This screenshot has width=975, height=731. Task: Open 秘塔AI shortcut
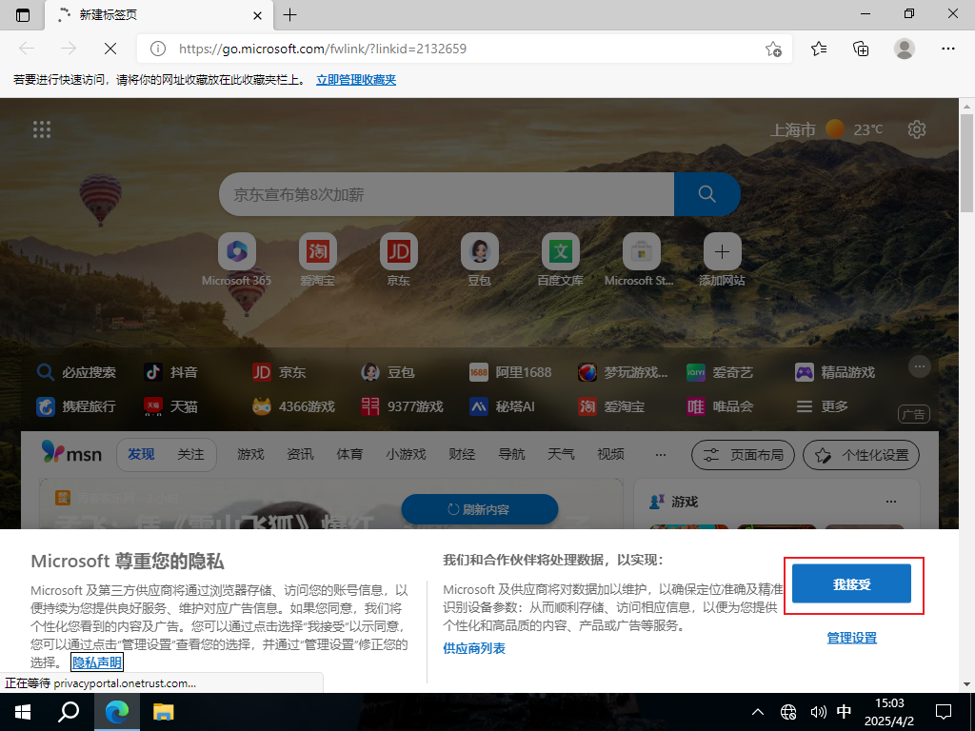tap(503, 406)
